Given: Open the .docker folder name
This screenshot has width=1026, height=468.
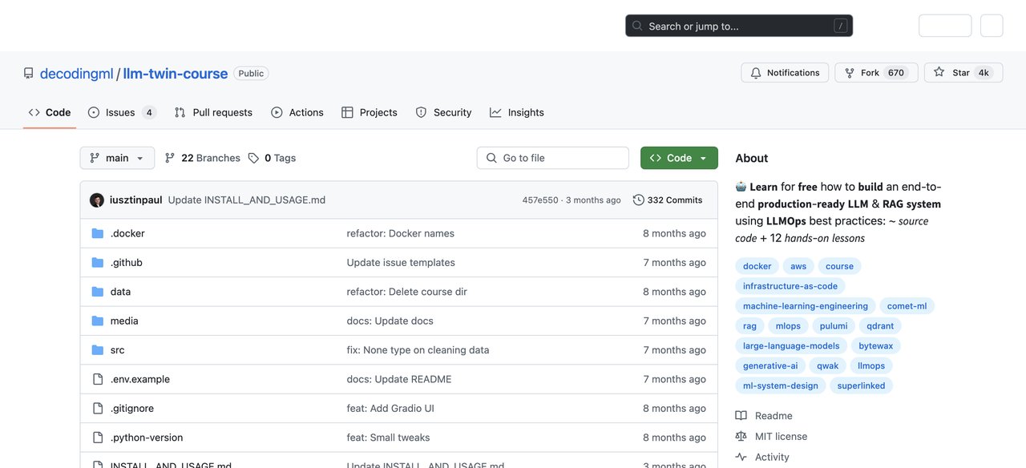Looking at the screenshot, I should pyautogui.click(x=127, y=233).
